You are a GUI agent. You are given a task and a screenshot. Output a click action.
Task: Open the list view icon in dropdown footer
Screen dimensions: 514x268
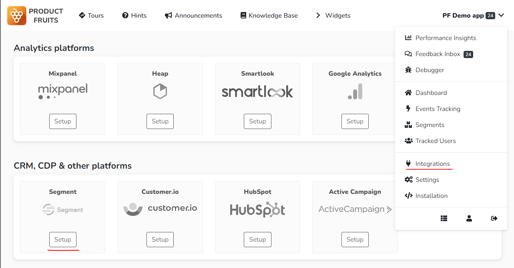(444, 218)
